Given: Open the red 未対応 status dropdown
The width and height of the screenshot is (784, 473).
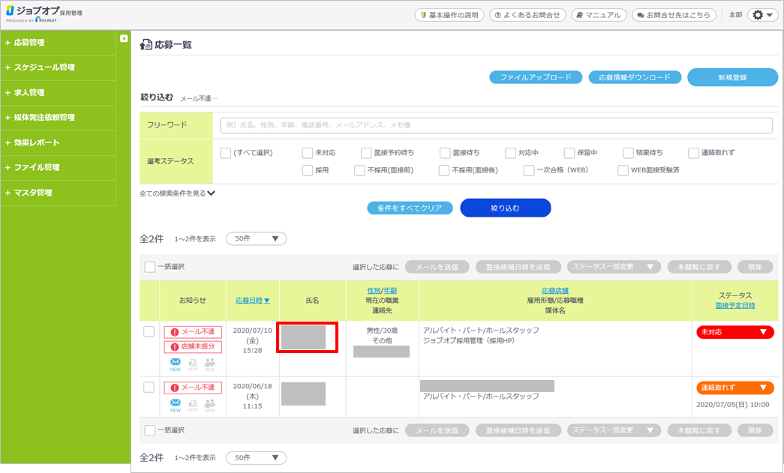Looking at the screenshot, I should [734, 332].
